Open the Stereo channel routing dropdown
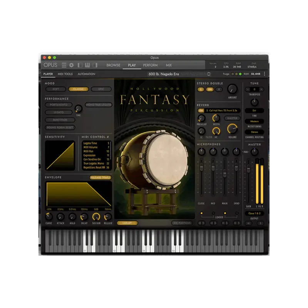 pos(254,132)
